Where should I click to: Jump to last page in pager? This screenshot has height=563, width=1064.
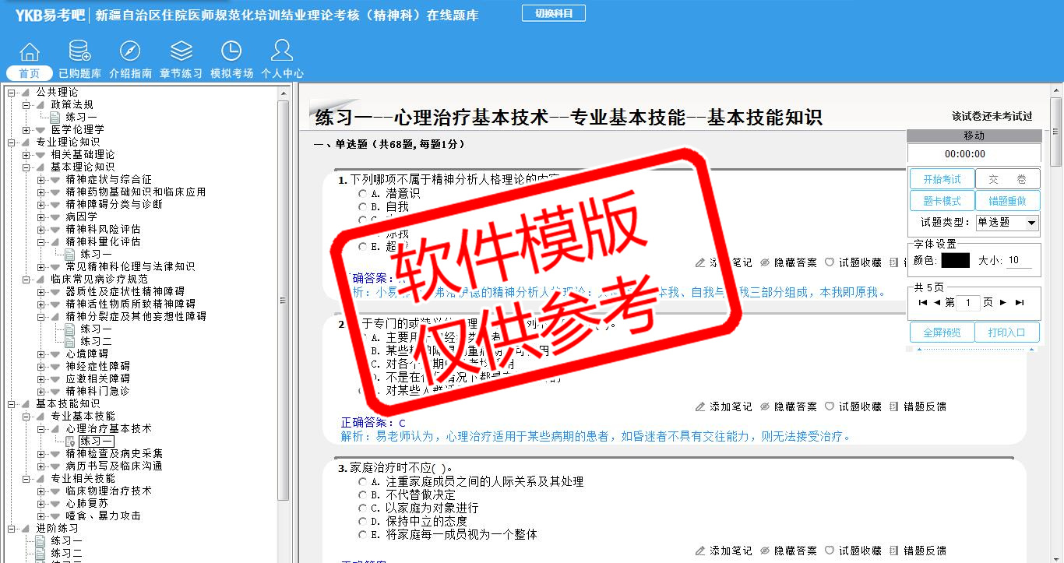[x=1020, y=302]
